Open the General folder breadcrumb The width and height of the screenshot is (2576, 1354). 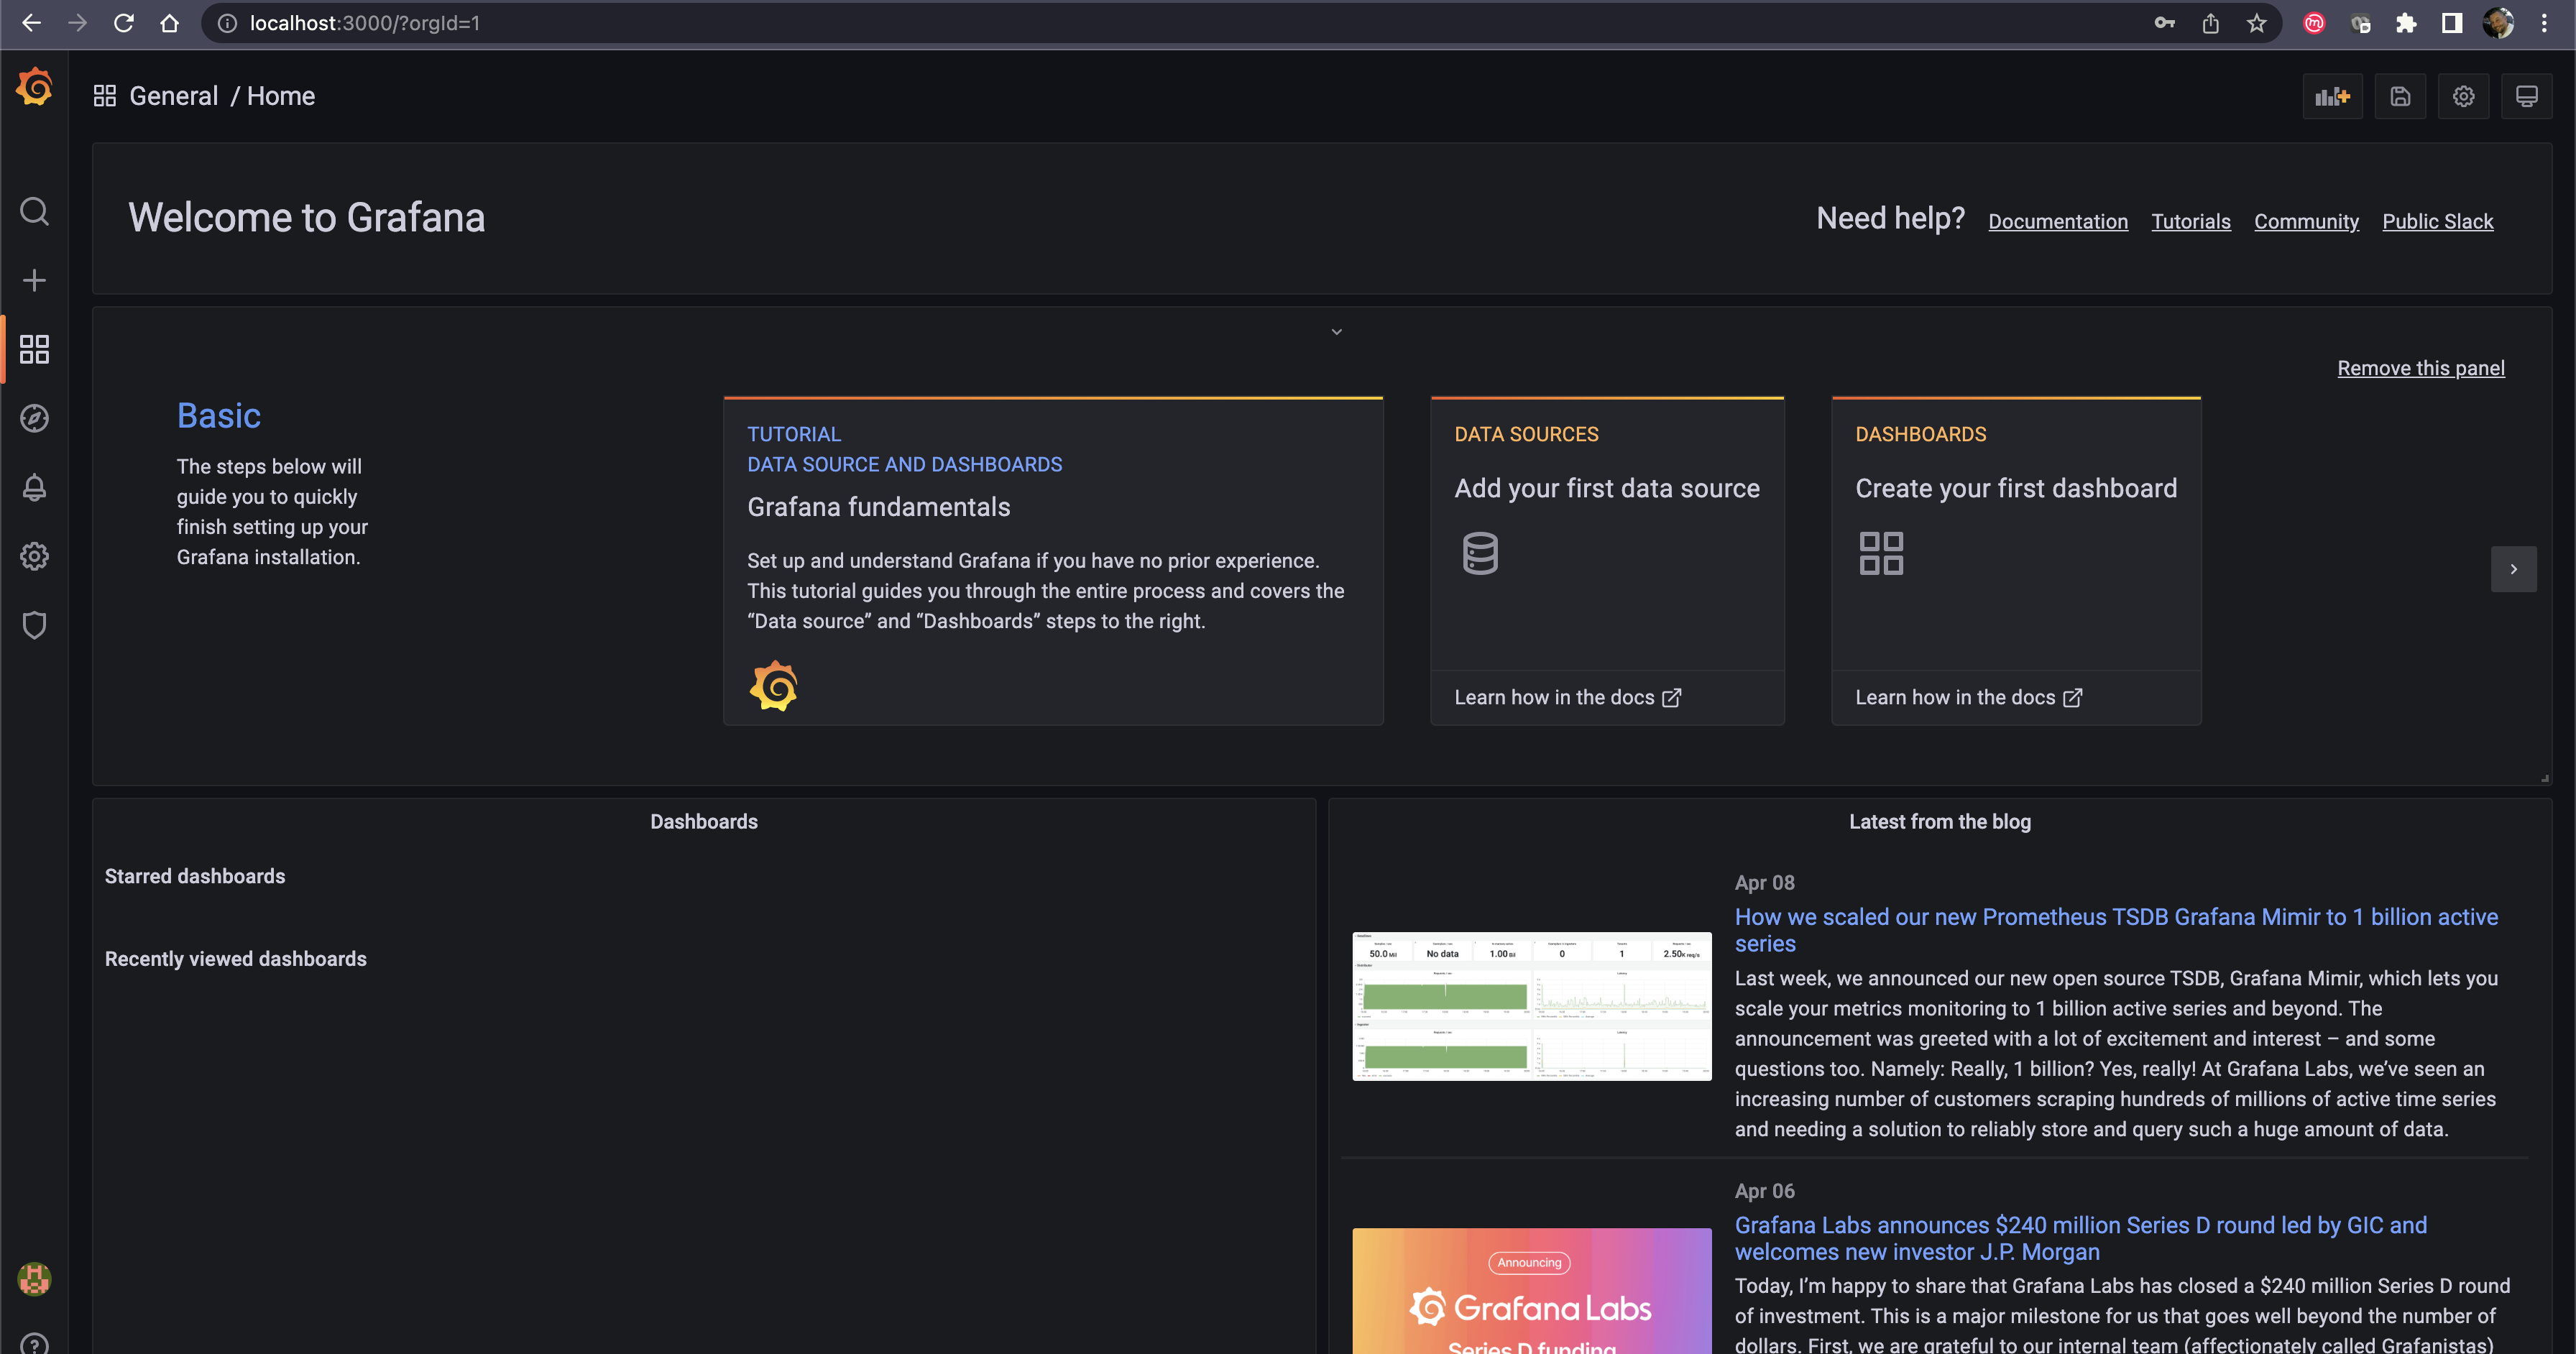click(x=173, y=96)
